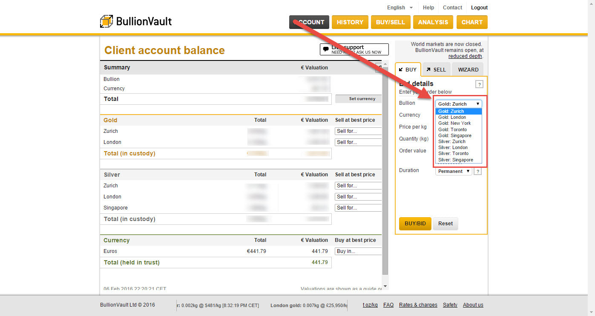Switch to the SELL tab
The image size is (595, 316).
pos(436,69)
